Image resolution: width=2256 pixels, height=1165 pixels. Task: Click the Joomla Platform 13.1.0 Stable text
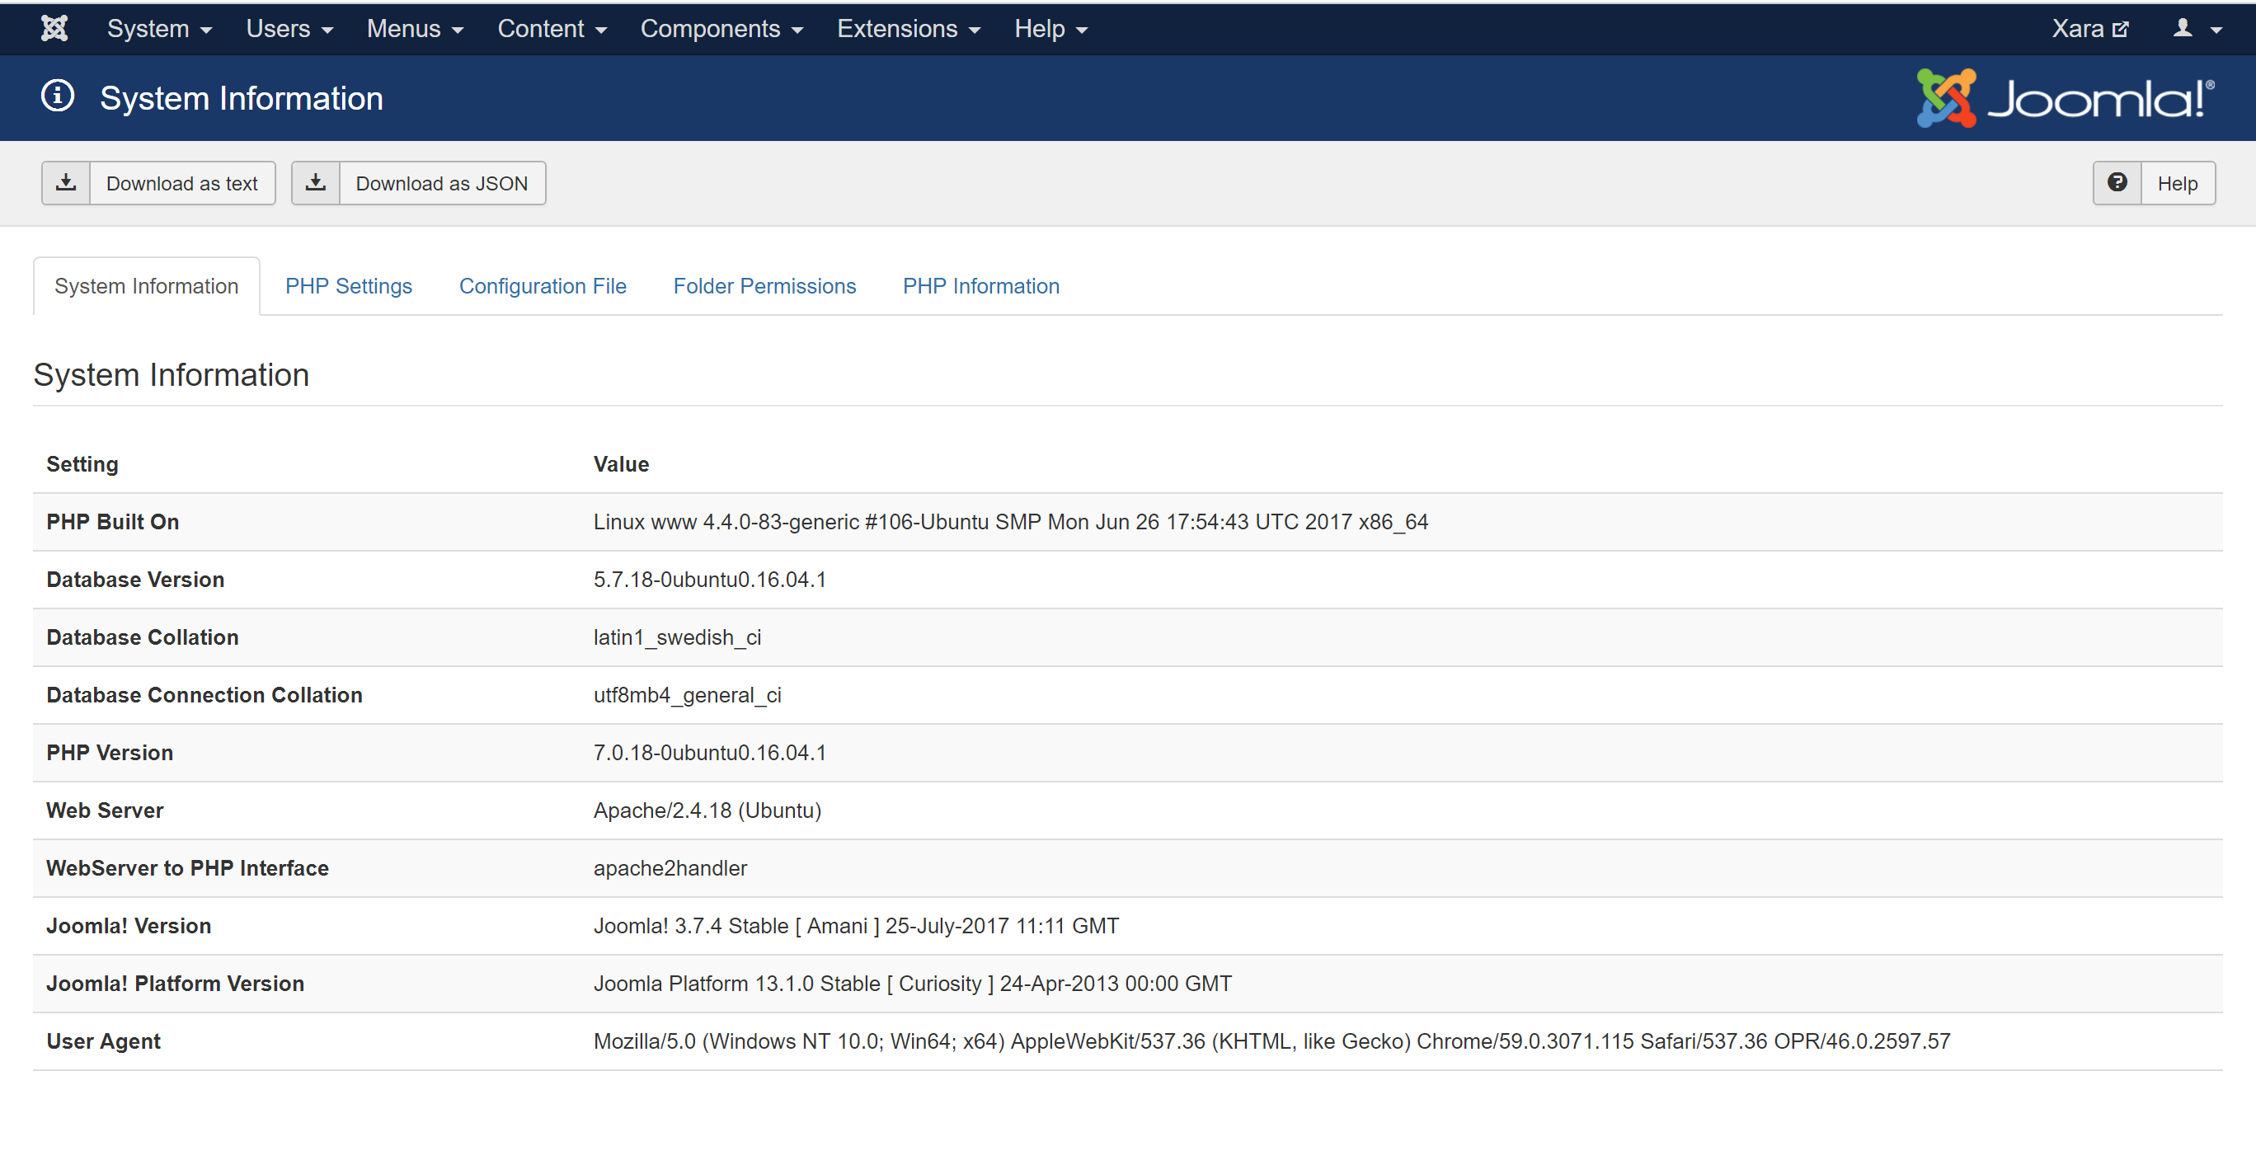(x=913, y=984)
